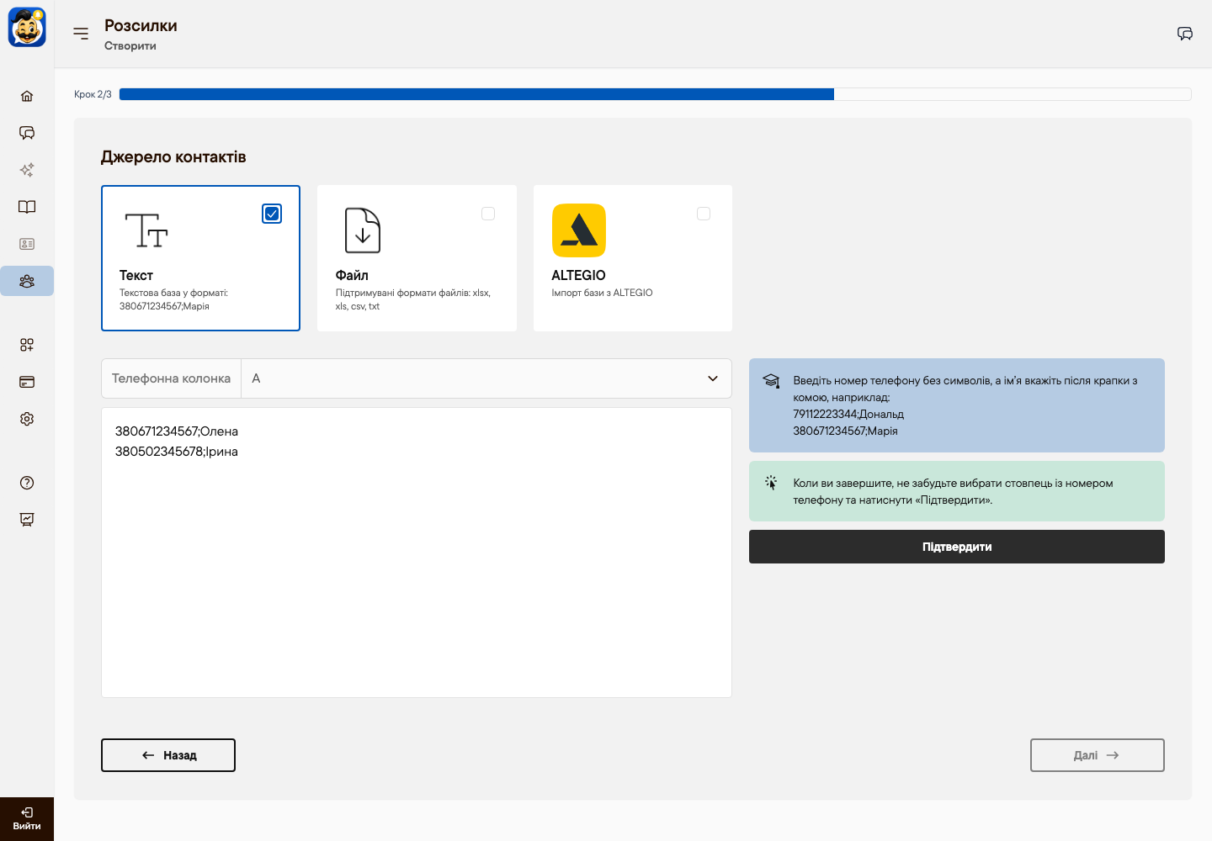Check the ALTEGIO source checkbox

704,214
